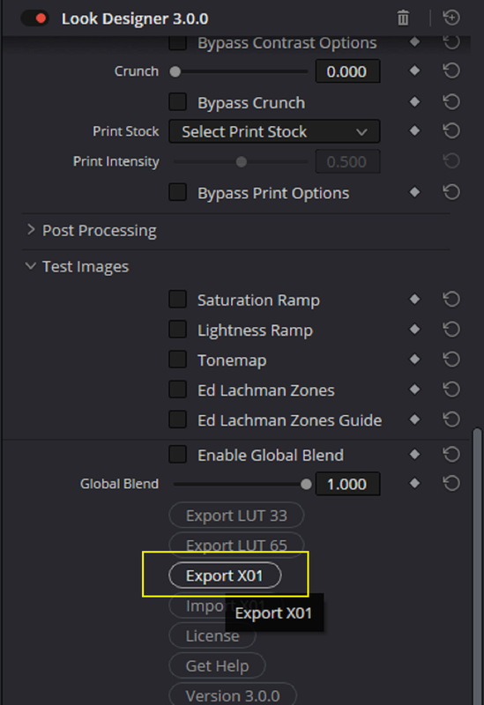Delete the Look Designer effect via trash icon
Screen dimensions: 484x705
click(x=403, y=19)
